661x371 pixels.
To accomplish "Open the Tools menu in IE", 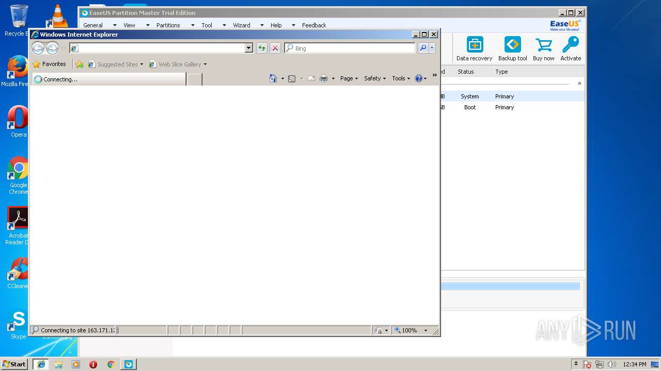I will (401, 78).
